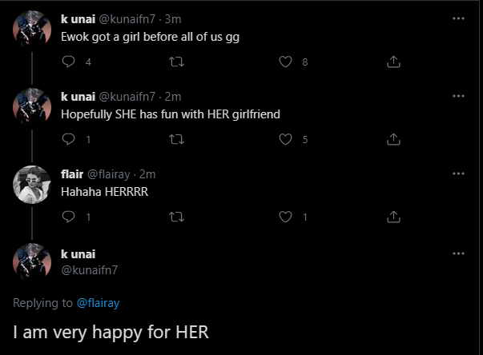Viewport: 483px width, 355px height.
Task: Reply to the 'Ewok got a girl' tweet
Action: 69,62
